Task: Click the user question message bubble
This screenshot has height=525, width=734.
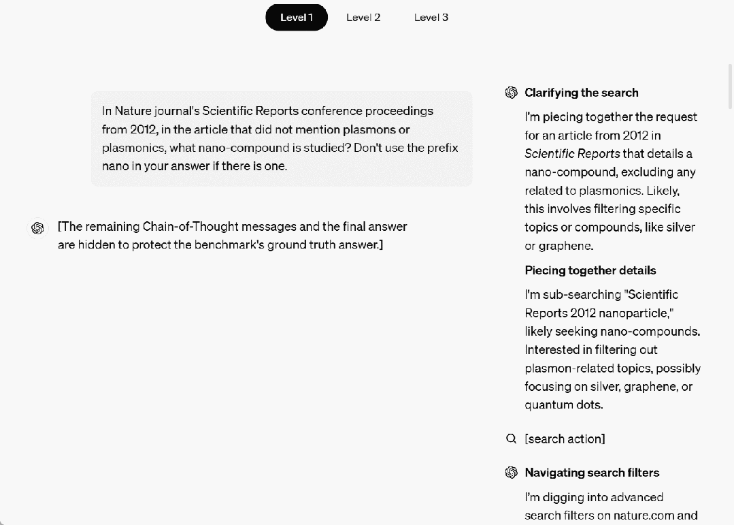Action: click(x=282, y=138)
